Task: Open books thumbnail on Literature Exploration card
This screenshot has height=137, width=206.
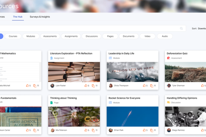Action: (74, 72)
